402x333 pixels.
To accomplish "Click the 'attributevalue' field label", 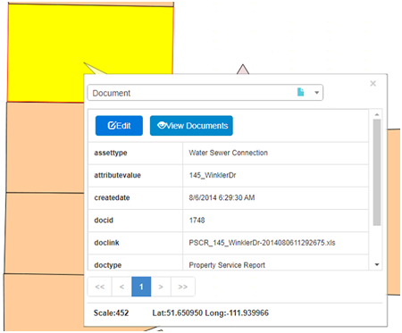I will pos(117,175).
